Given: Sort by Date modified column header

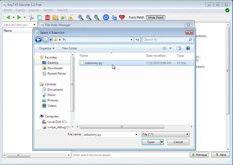Looking at the screenshot, I should (160, 56).
